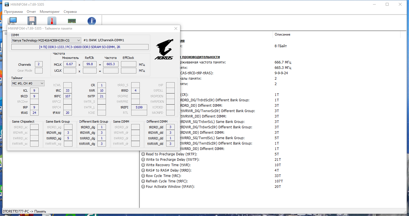The image size is (409, 216).
Task: Click the tCL value field
Action: pos(34,90)
